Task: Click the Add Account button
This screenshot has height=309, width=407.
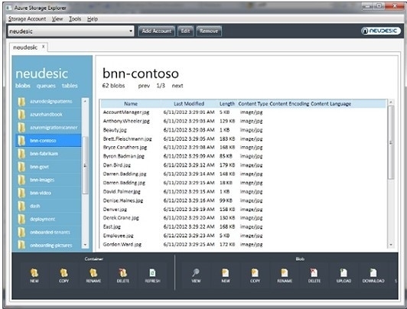Action: pyautogui.click(x=157, y=31)
